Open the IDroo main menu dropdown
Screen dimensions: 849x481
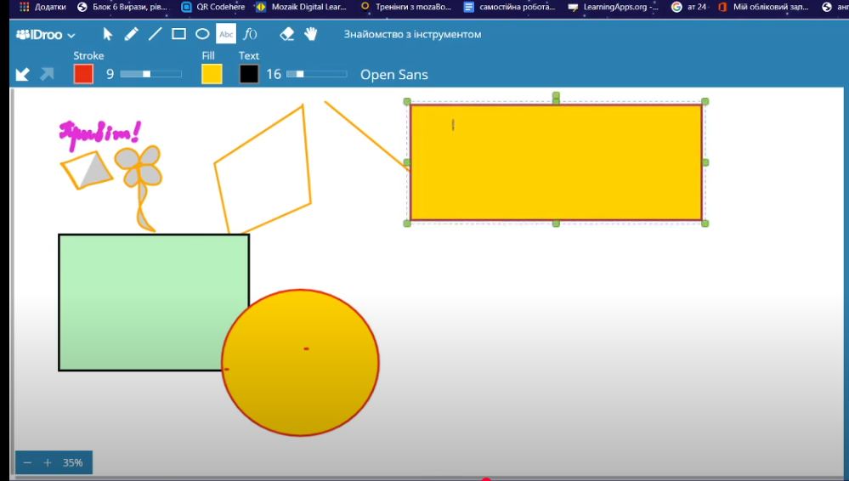tap(46, 35)
